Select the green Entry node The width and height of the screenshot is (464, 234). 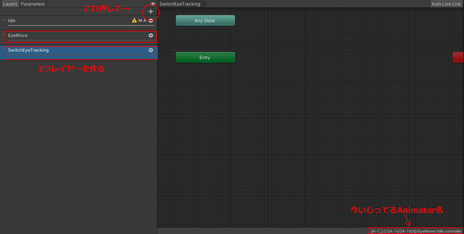point(205,58)
